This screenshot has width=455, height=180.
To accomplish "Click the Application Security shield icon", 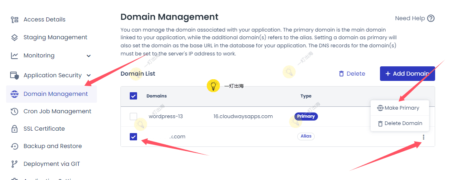I will (x=15, y=75).
